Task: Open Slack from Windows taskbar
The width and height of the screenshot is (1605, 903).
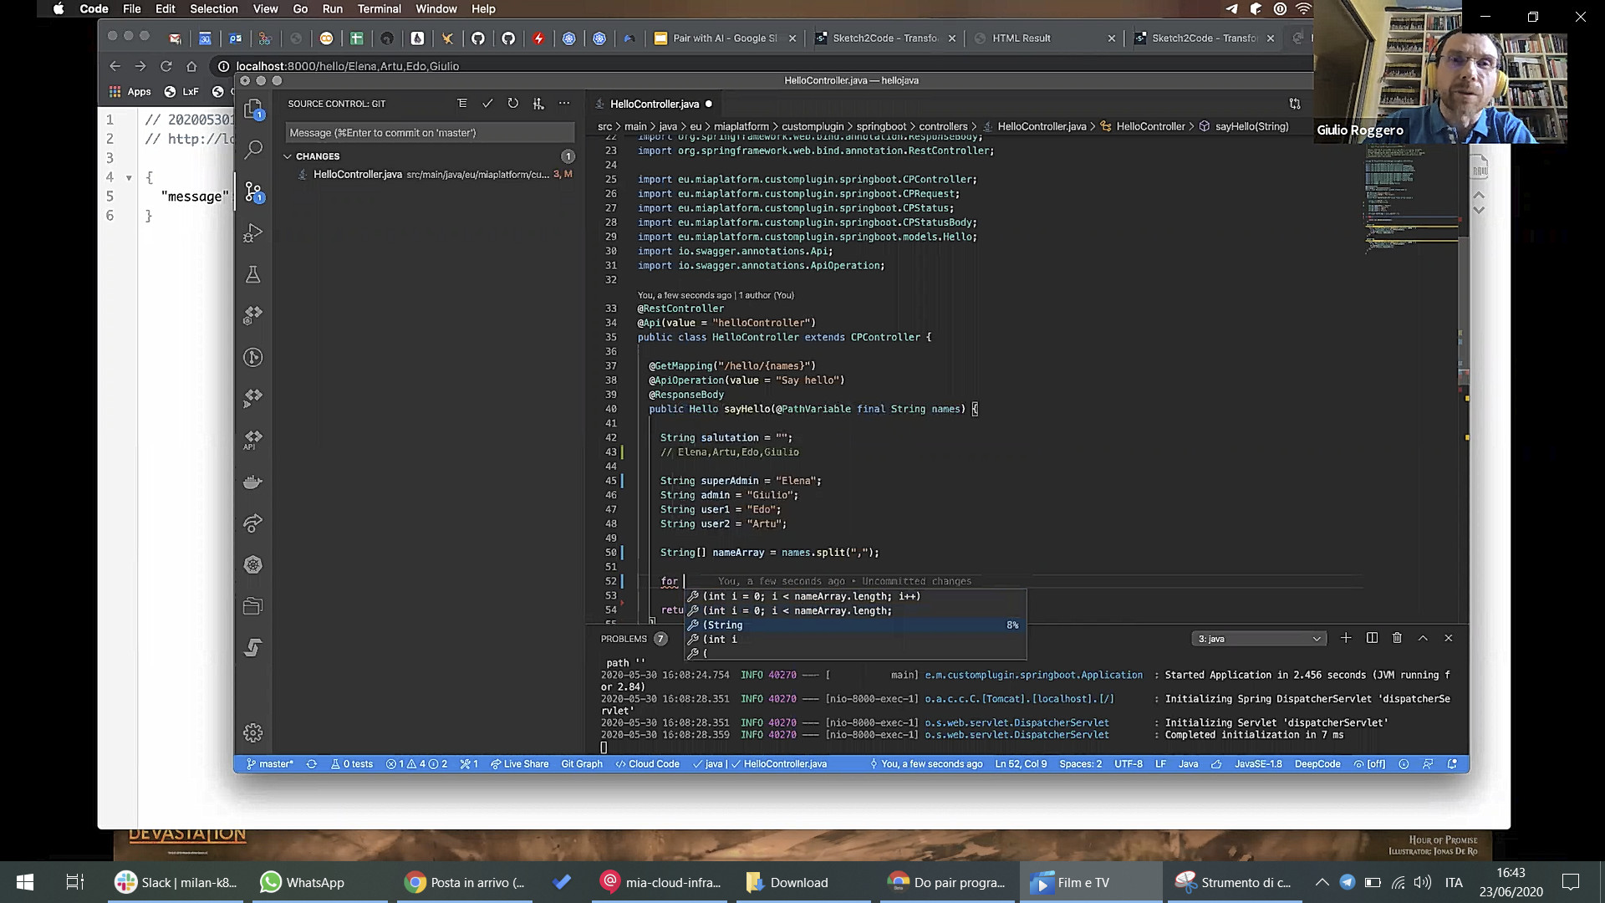Action: click(x=176, y=882)
